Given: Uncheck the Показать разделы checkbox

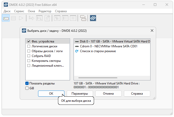Looking at the screenshot, I should (x=27, y=83).
